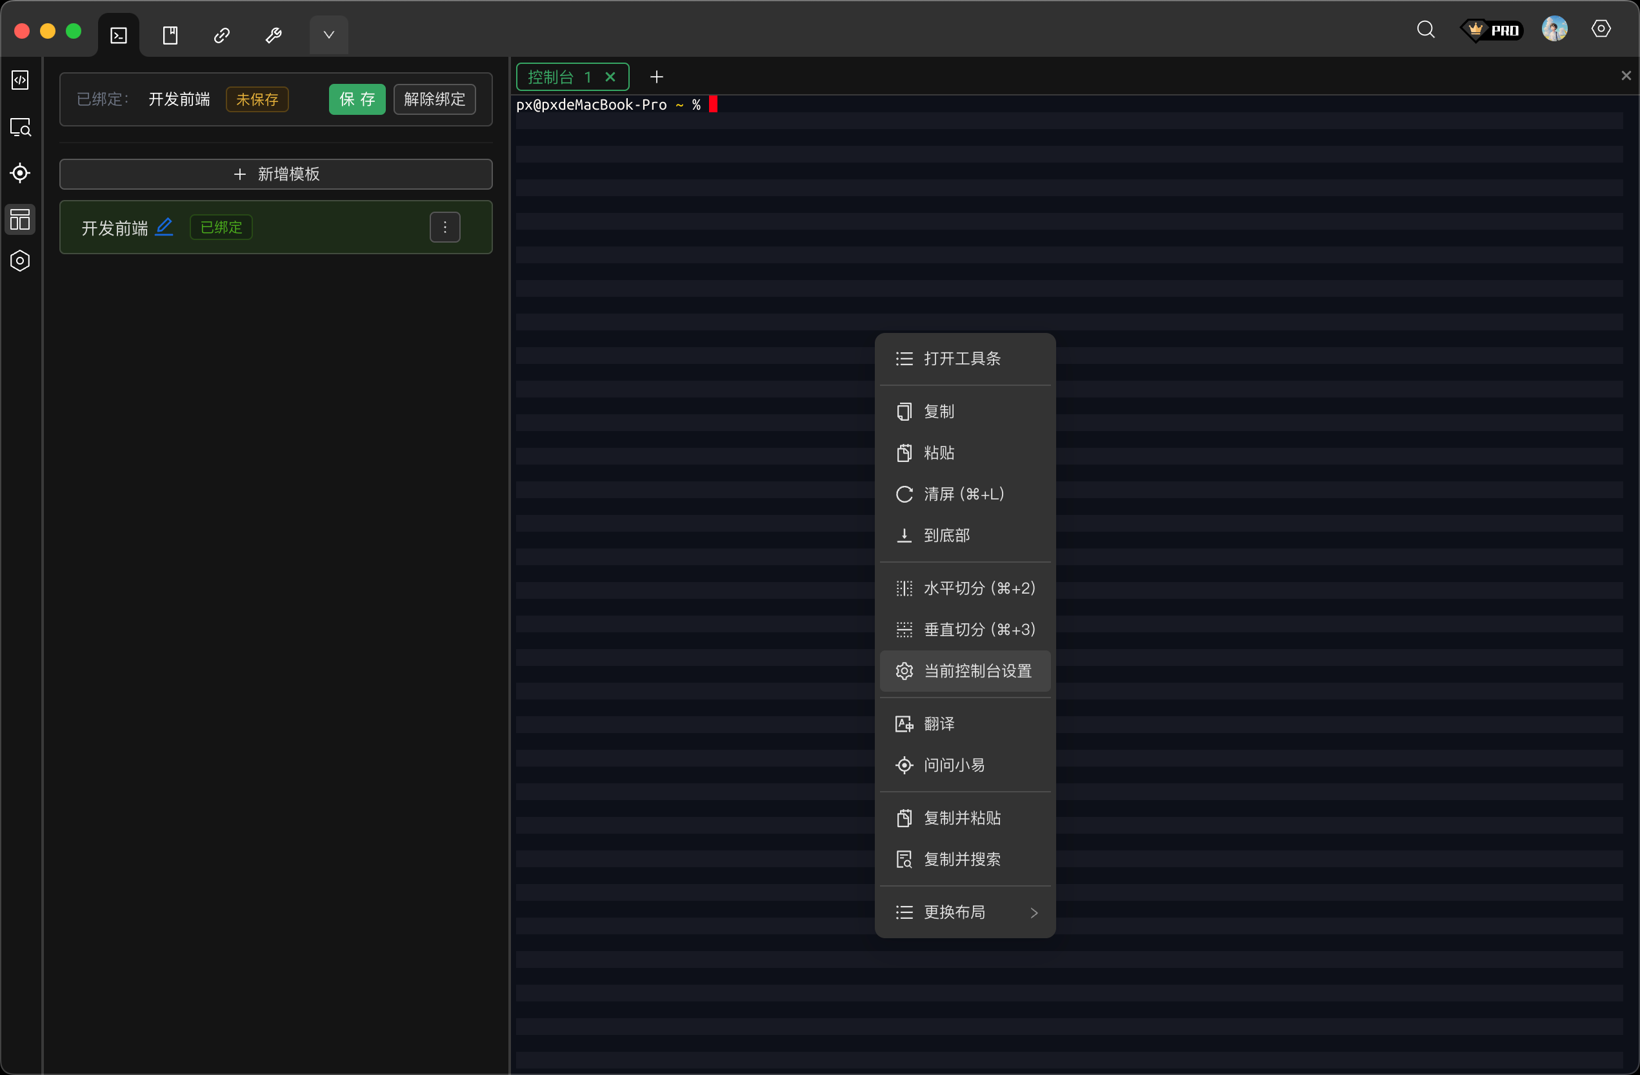The height and width of the screenshot is (1075, 1640).
Task: Click the 新增模板 button
Action: [275, 174]
